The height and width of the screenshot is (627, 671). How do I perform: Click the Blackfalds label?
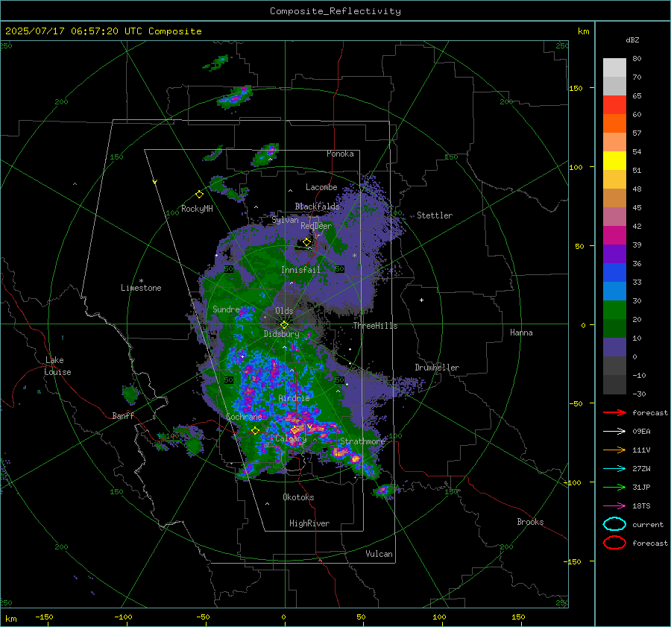click(317, 207)
